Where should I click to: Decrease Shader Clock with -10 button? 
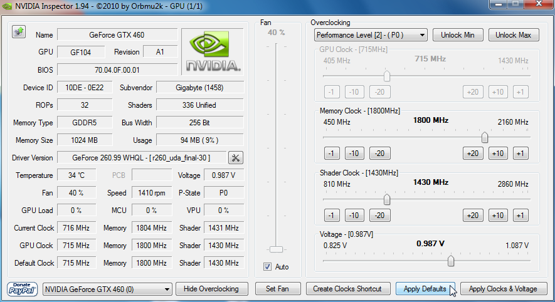(354, 216)
